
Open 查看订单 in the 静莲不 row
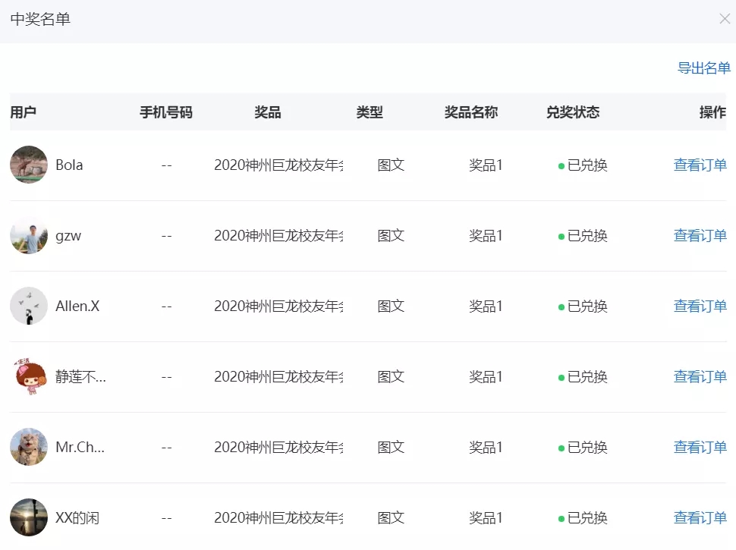coord(700,376)
